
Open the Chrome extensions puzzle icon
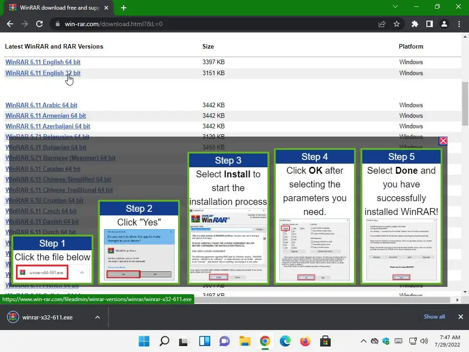click(415, 24)
